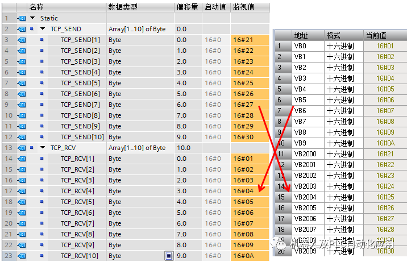
Task: Click the tag icon of TCP_SEND[1] row
Action: (x=22, y=40)
